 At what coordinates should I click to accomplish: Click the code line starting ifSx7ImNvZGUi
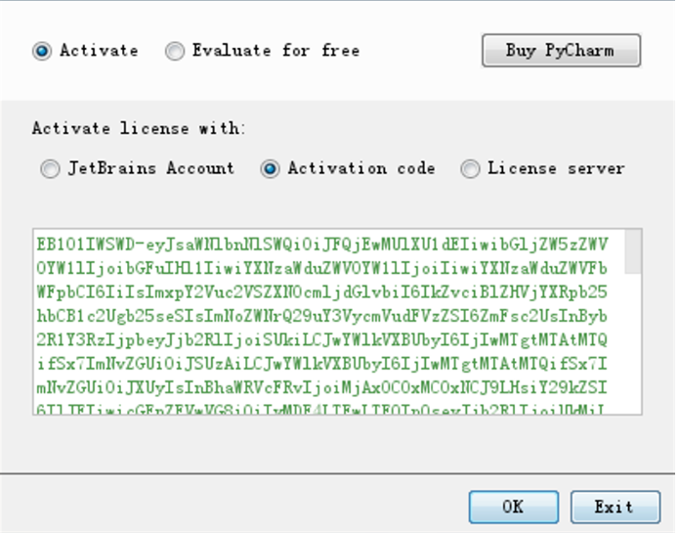(321, 364)
